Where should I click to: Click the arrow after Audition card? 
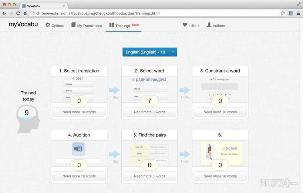pyautogui.click(x=114, y=154)
